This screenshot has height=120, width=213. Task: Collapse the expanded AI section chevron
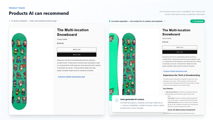165,21
